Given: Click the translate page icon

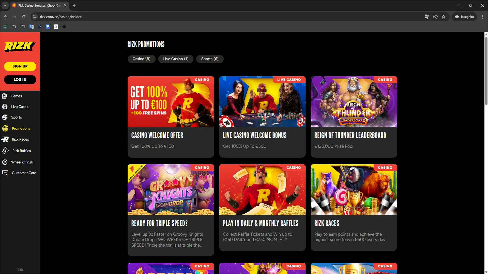Looking at the screenshot, I should click(427, 17).
